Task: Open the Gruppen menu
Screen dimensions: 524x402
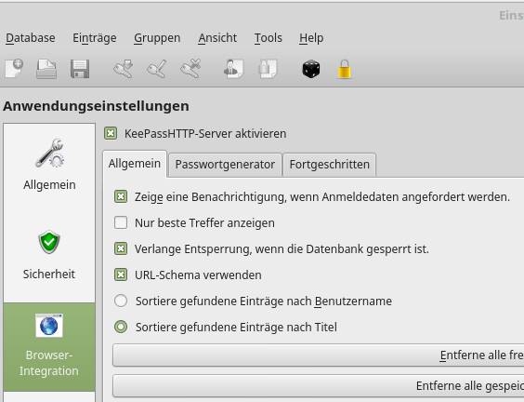Action: (x=157, y=38)
